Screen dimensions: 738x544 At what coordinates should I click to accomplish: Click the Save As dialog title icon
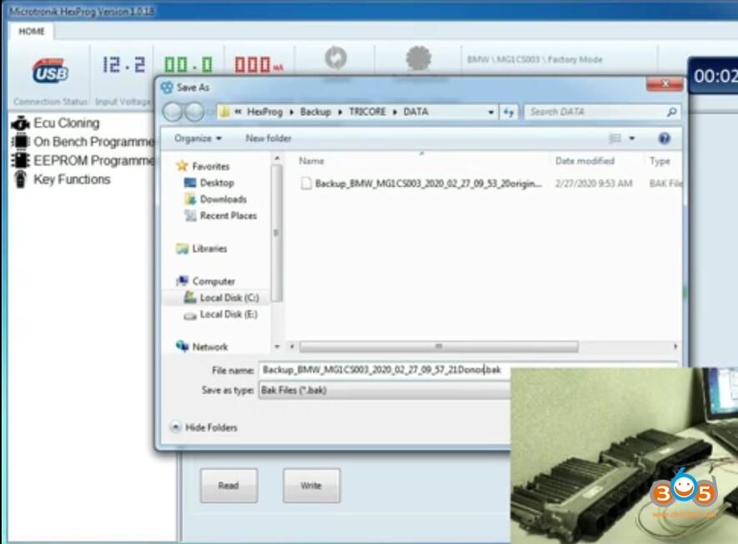click(167, 88)
